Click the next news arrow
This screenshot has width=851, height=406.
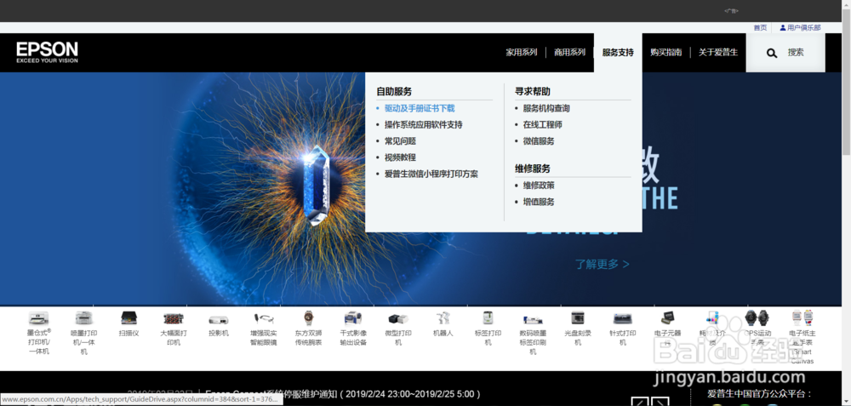click(x=660, y=403)
